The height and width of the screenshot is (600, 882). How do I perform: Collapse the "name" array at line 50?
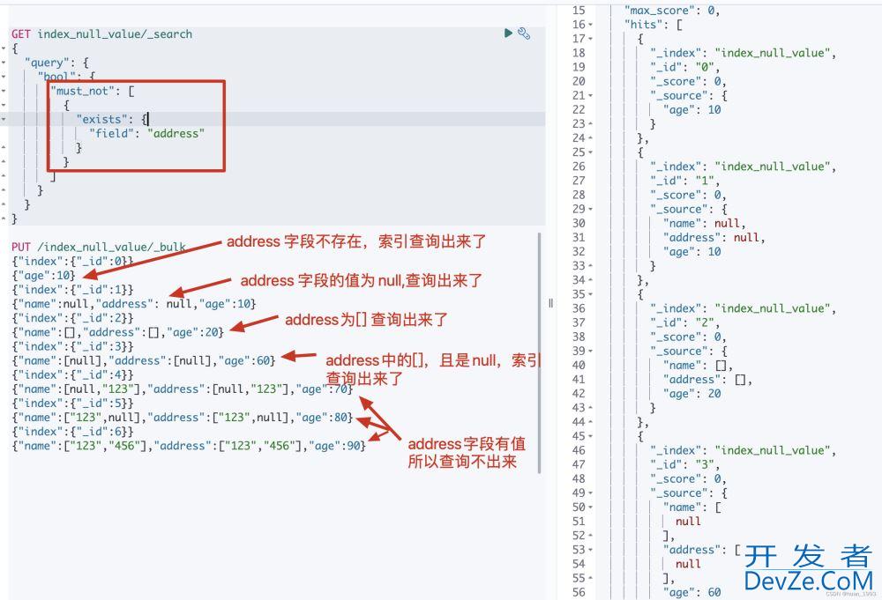591,507
